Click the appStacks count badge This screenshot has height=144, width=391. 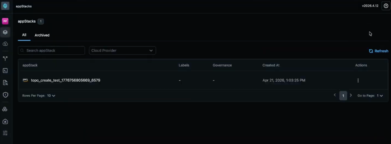(x=41, y=21)
